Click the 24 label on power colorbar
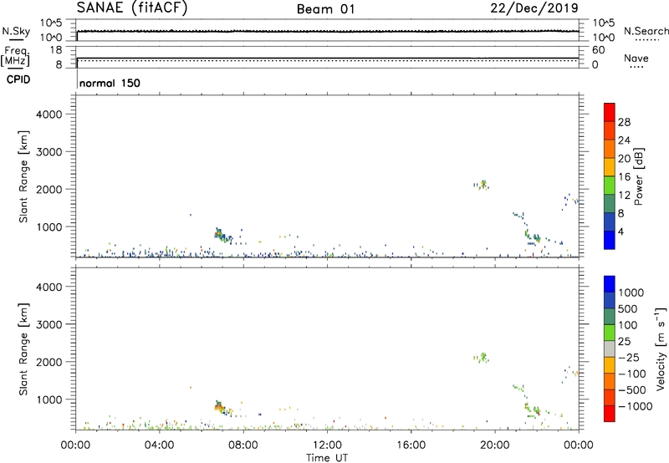Screen dimensions: 669x463 (624, 140)
